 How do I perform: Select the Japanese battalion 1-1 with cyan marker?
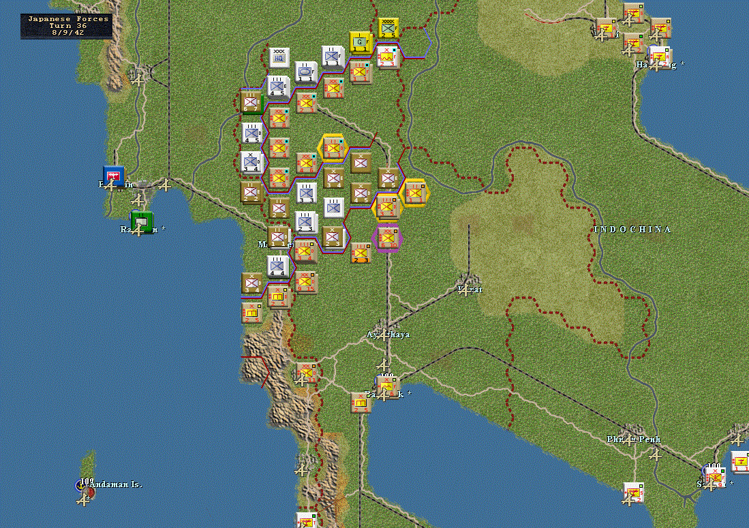click(333, 148)
